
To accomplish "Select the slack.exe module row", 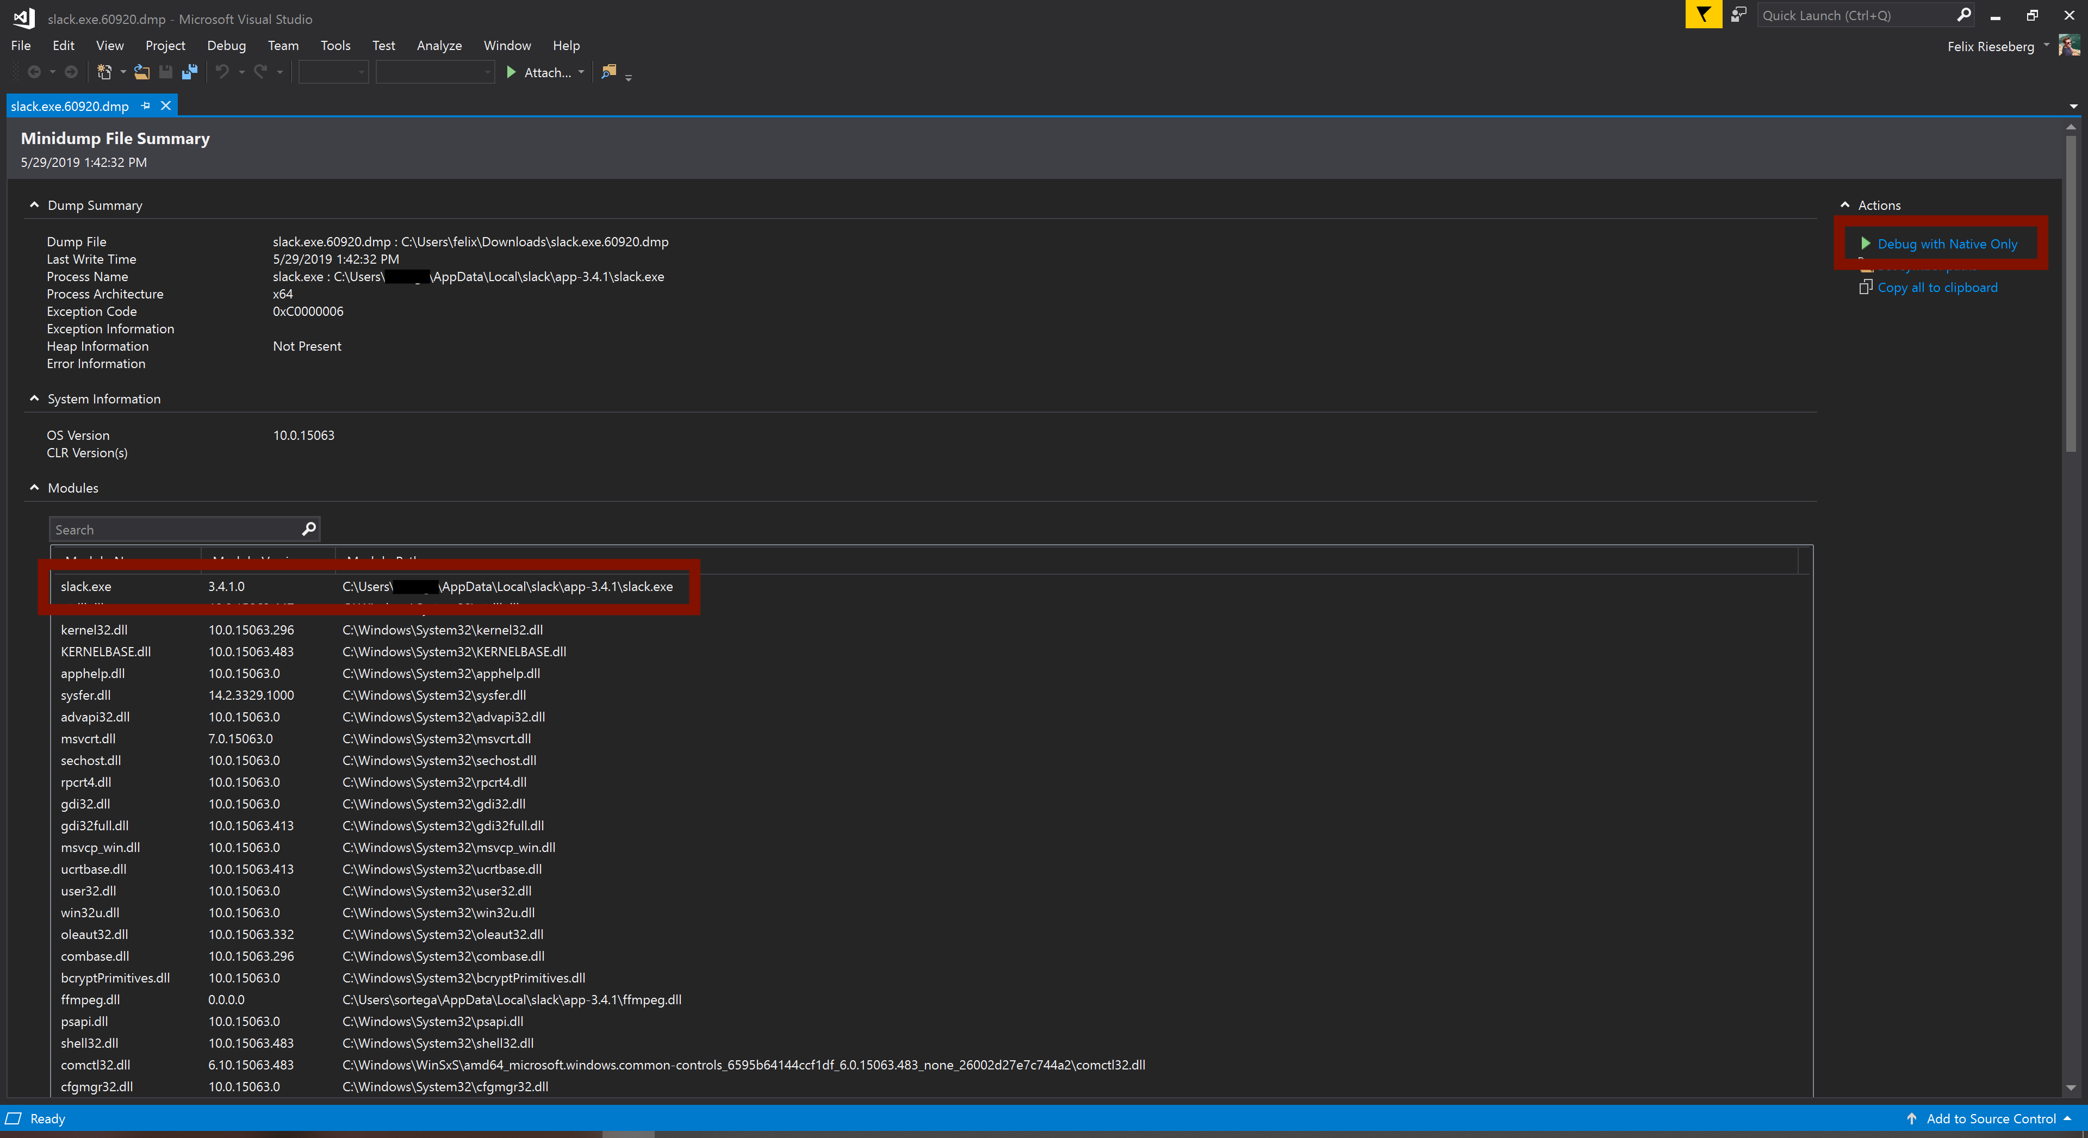I will point(366,586).
